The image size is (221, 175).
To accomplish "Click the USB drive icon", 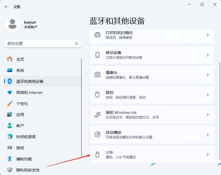I will click(x=97, y=155).
